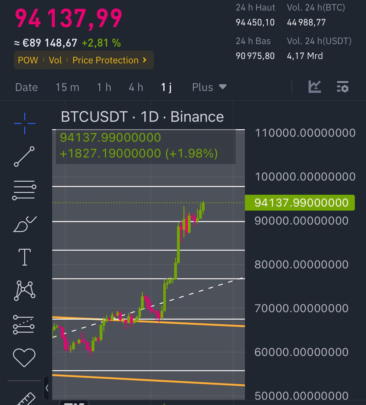Open the horizontal lines Fibonacci tool
The image size is (366, 405).
click(24, 190)
